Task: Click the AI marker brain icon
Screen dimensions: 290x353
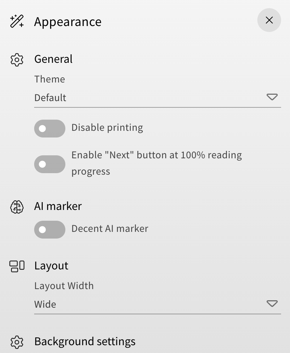Action: [x=17, y=207]
